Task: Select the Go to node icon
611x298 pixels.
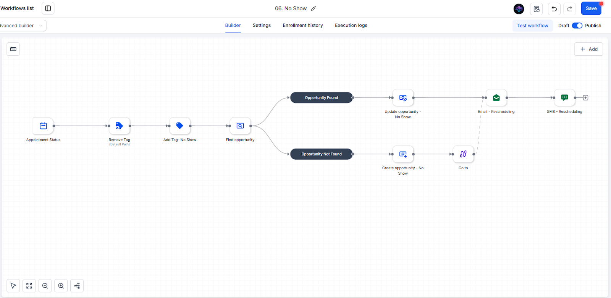Action: (x=463, y=154)
